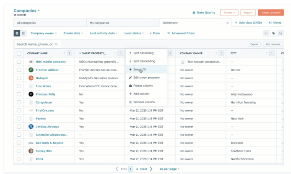Open the Create date filter
Screen dimensions: 291x174
(73, 33)
